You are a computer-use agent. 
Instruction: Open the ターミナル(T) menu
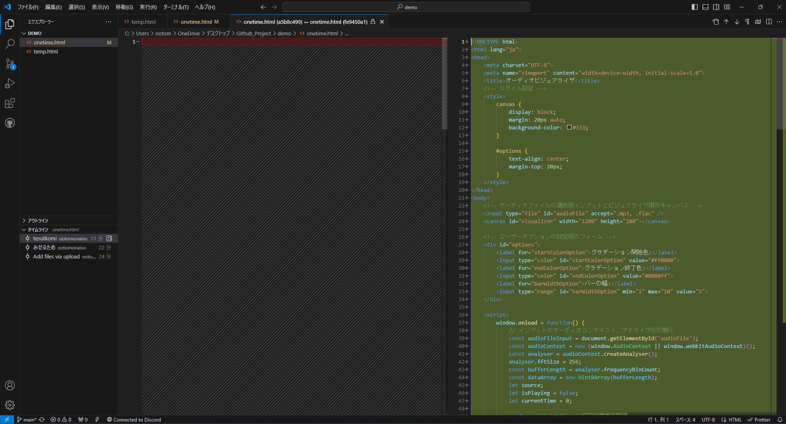pyautogui.click(x=175, y=7)
